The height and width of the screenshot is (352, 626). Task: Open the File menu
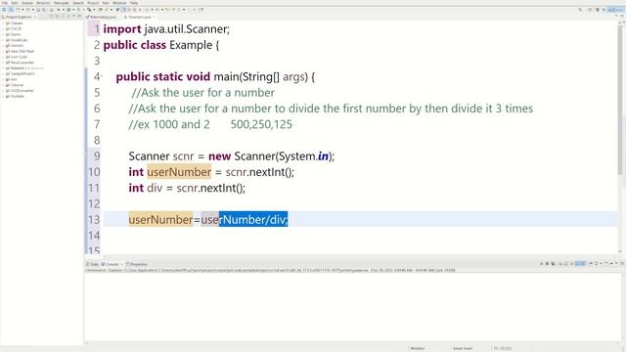click(x=5, y=3)
